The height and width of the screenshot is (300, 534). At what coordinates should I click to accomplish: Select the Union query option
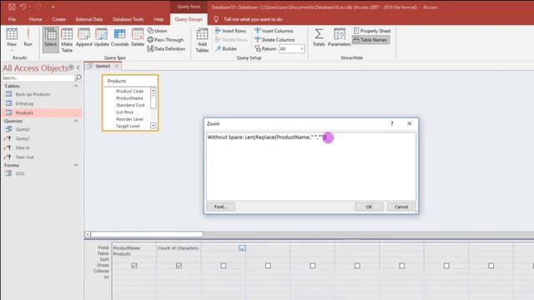[x=157, y=31]
